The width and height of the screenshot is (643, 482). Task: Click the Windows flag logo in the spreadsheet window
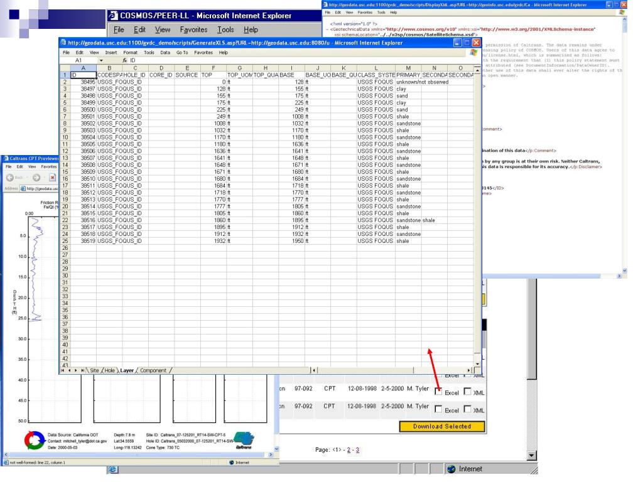(473, 53)
